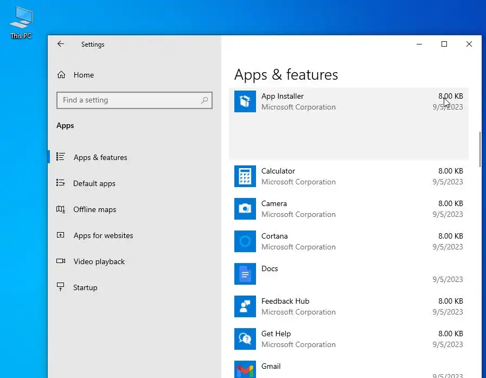This screenshot has width=486, height=378.
Task: Click the apps list vertical scrollbar
Action: click(480, 149)
